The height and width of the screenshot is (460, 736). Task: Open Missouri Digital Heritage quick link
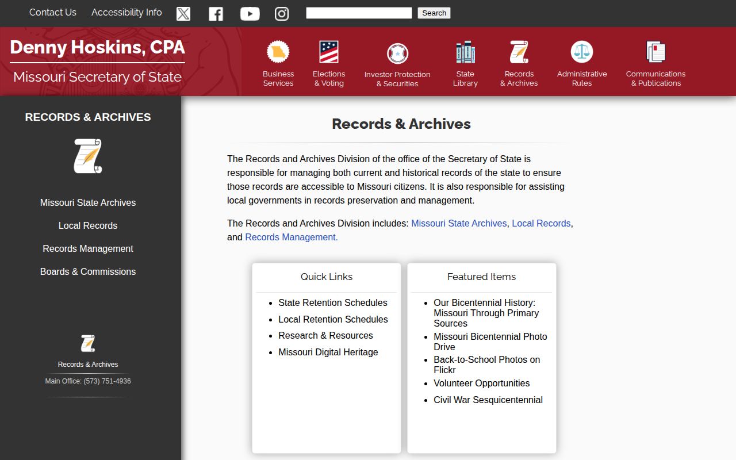click(328, 352)
